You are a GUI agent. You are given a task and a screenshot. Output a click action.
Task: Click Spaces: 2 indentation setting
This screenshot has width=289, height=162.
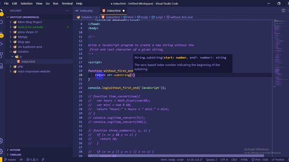[211, 160]
